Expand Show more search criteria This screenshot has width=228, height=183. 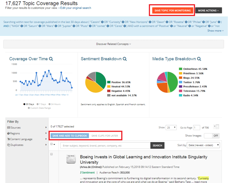coord(216,30)
